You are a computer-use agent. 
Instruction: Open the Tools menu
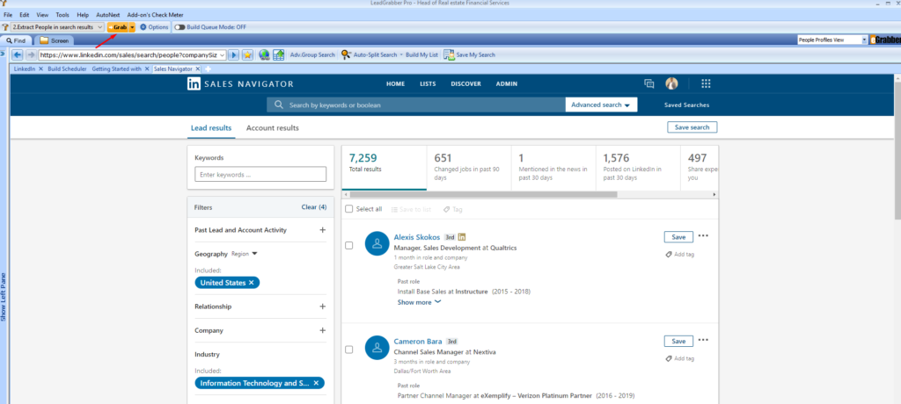[x=62, y=14]
